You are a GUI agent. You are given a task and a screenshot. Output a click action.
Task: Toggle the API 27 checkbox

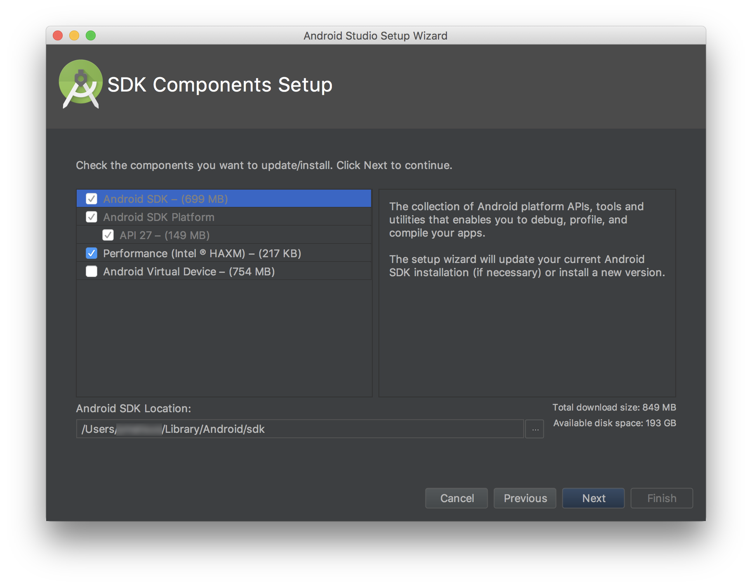108,235
